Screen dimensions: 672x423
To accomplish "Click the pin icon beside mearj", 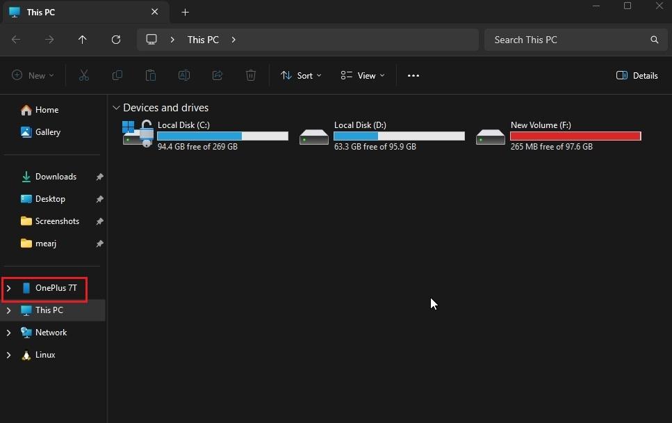I will pos(99,244).
